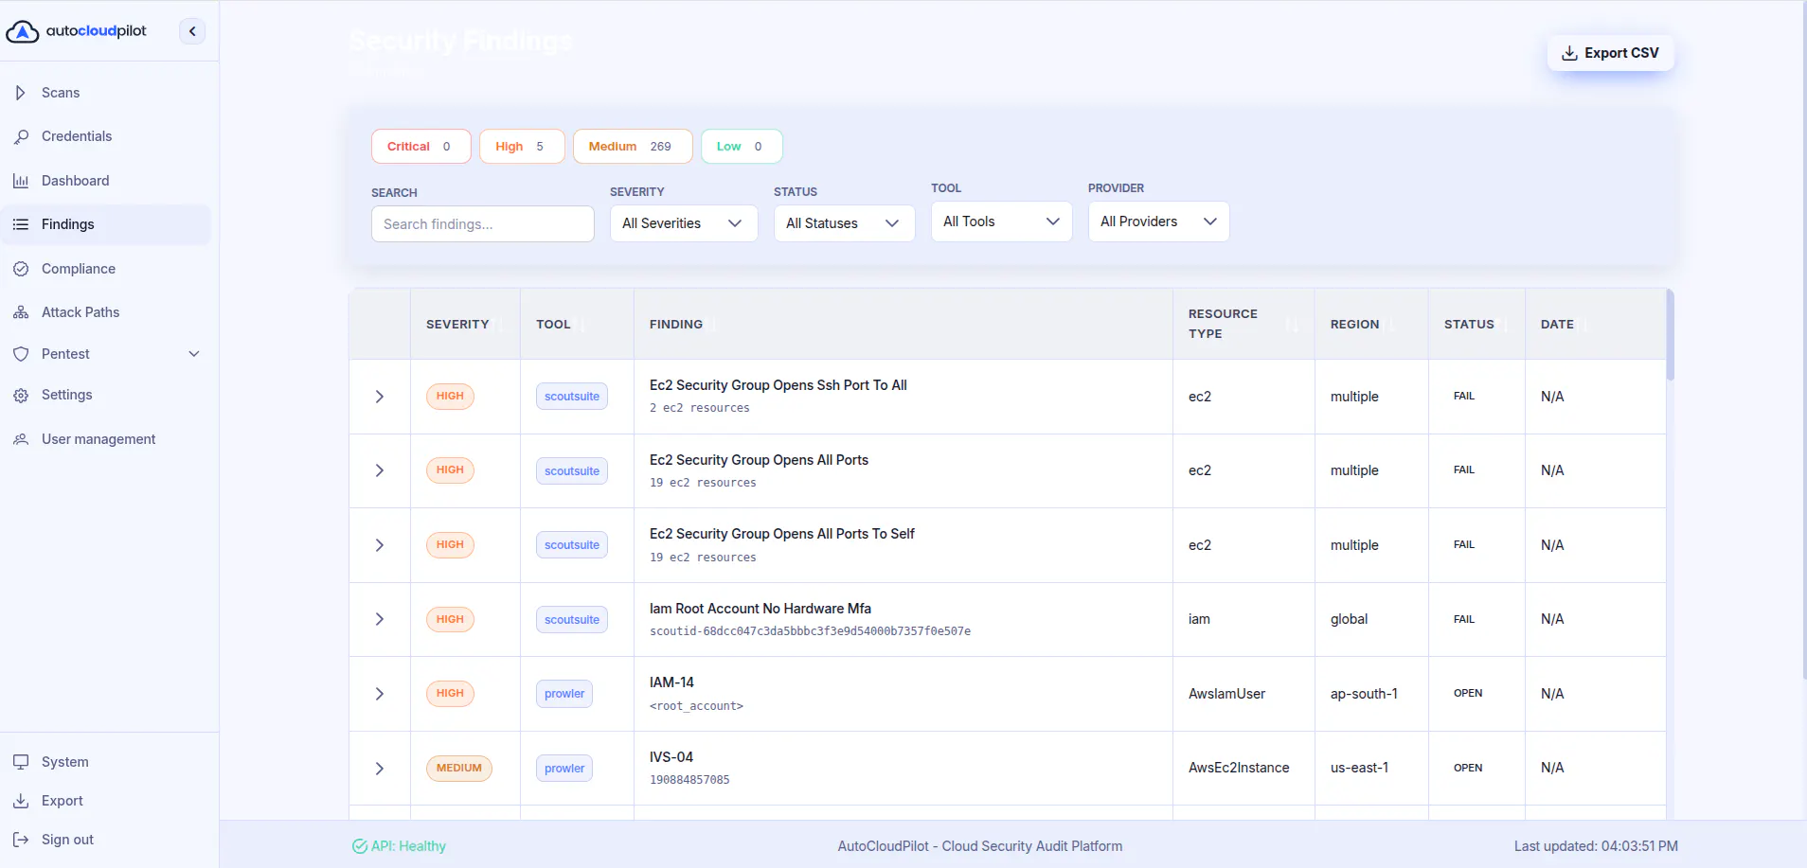Click the prowler tag on IAM-14 row
The width and height of the screenshot is (1807, 868).
click(x=564, y=694)
